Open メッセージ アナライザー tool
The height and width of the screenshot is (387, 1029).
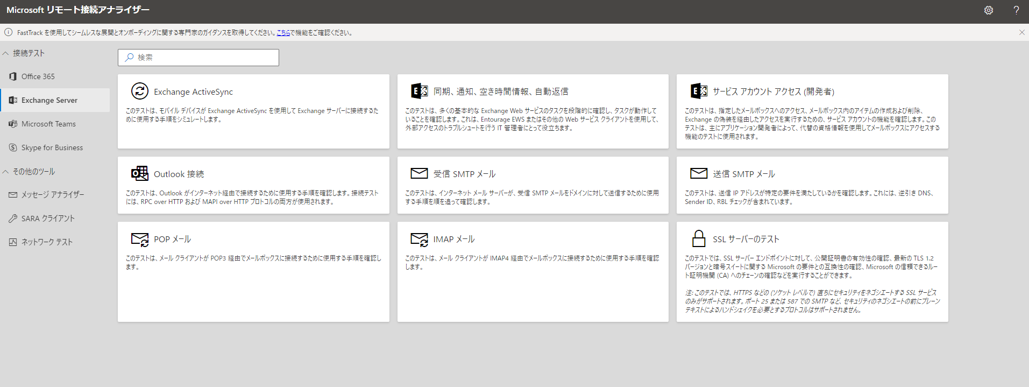tap(55, 195)
